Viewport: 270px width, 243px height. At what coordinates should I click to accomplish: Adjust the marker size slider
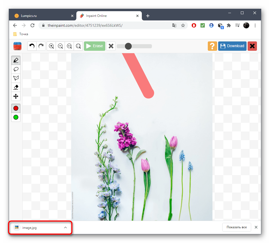(128, 46)
